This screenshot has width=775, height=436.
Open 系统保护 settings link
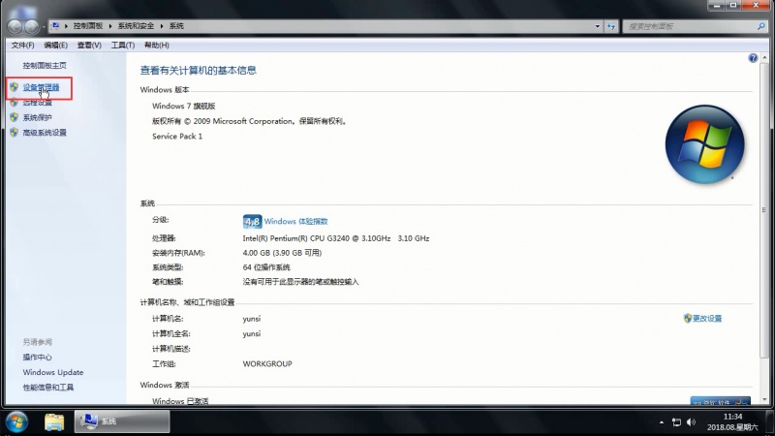(x=37, y=117)
